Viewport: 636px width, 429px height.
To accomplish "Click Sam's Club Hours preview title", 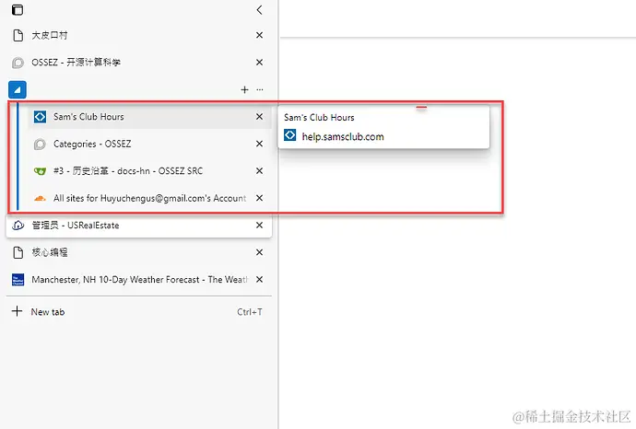I will (319, 118).
